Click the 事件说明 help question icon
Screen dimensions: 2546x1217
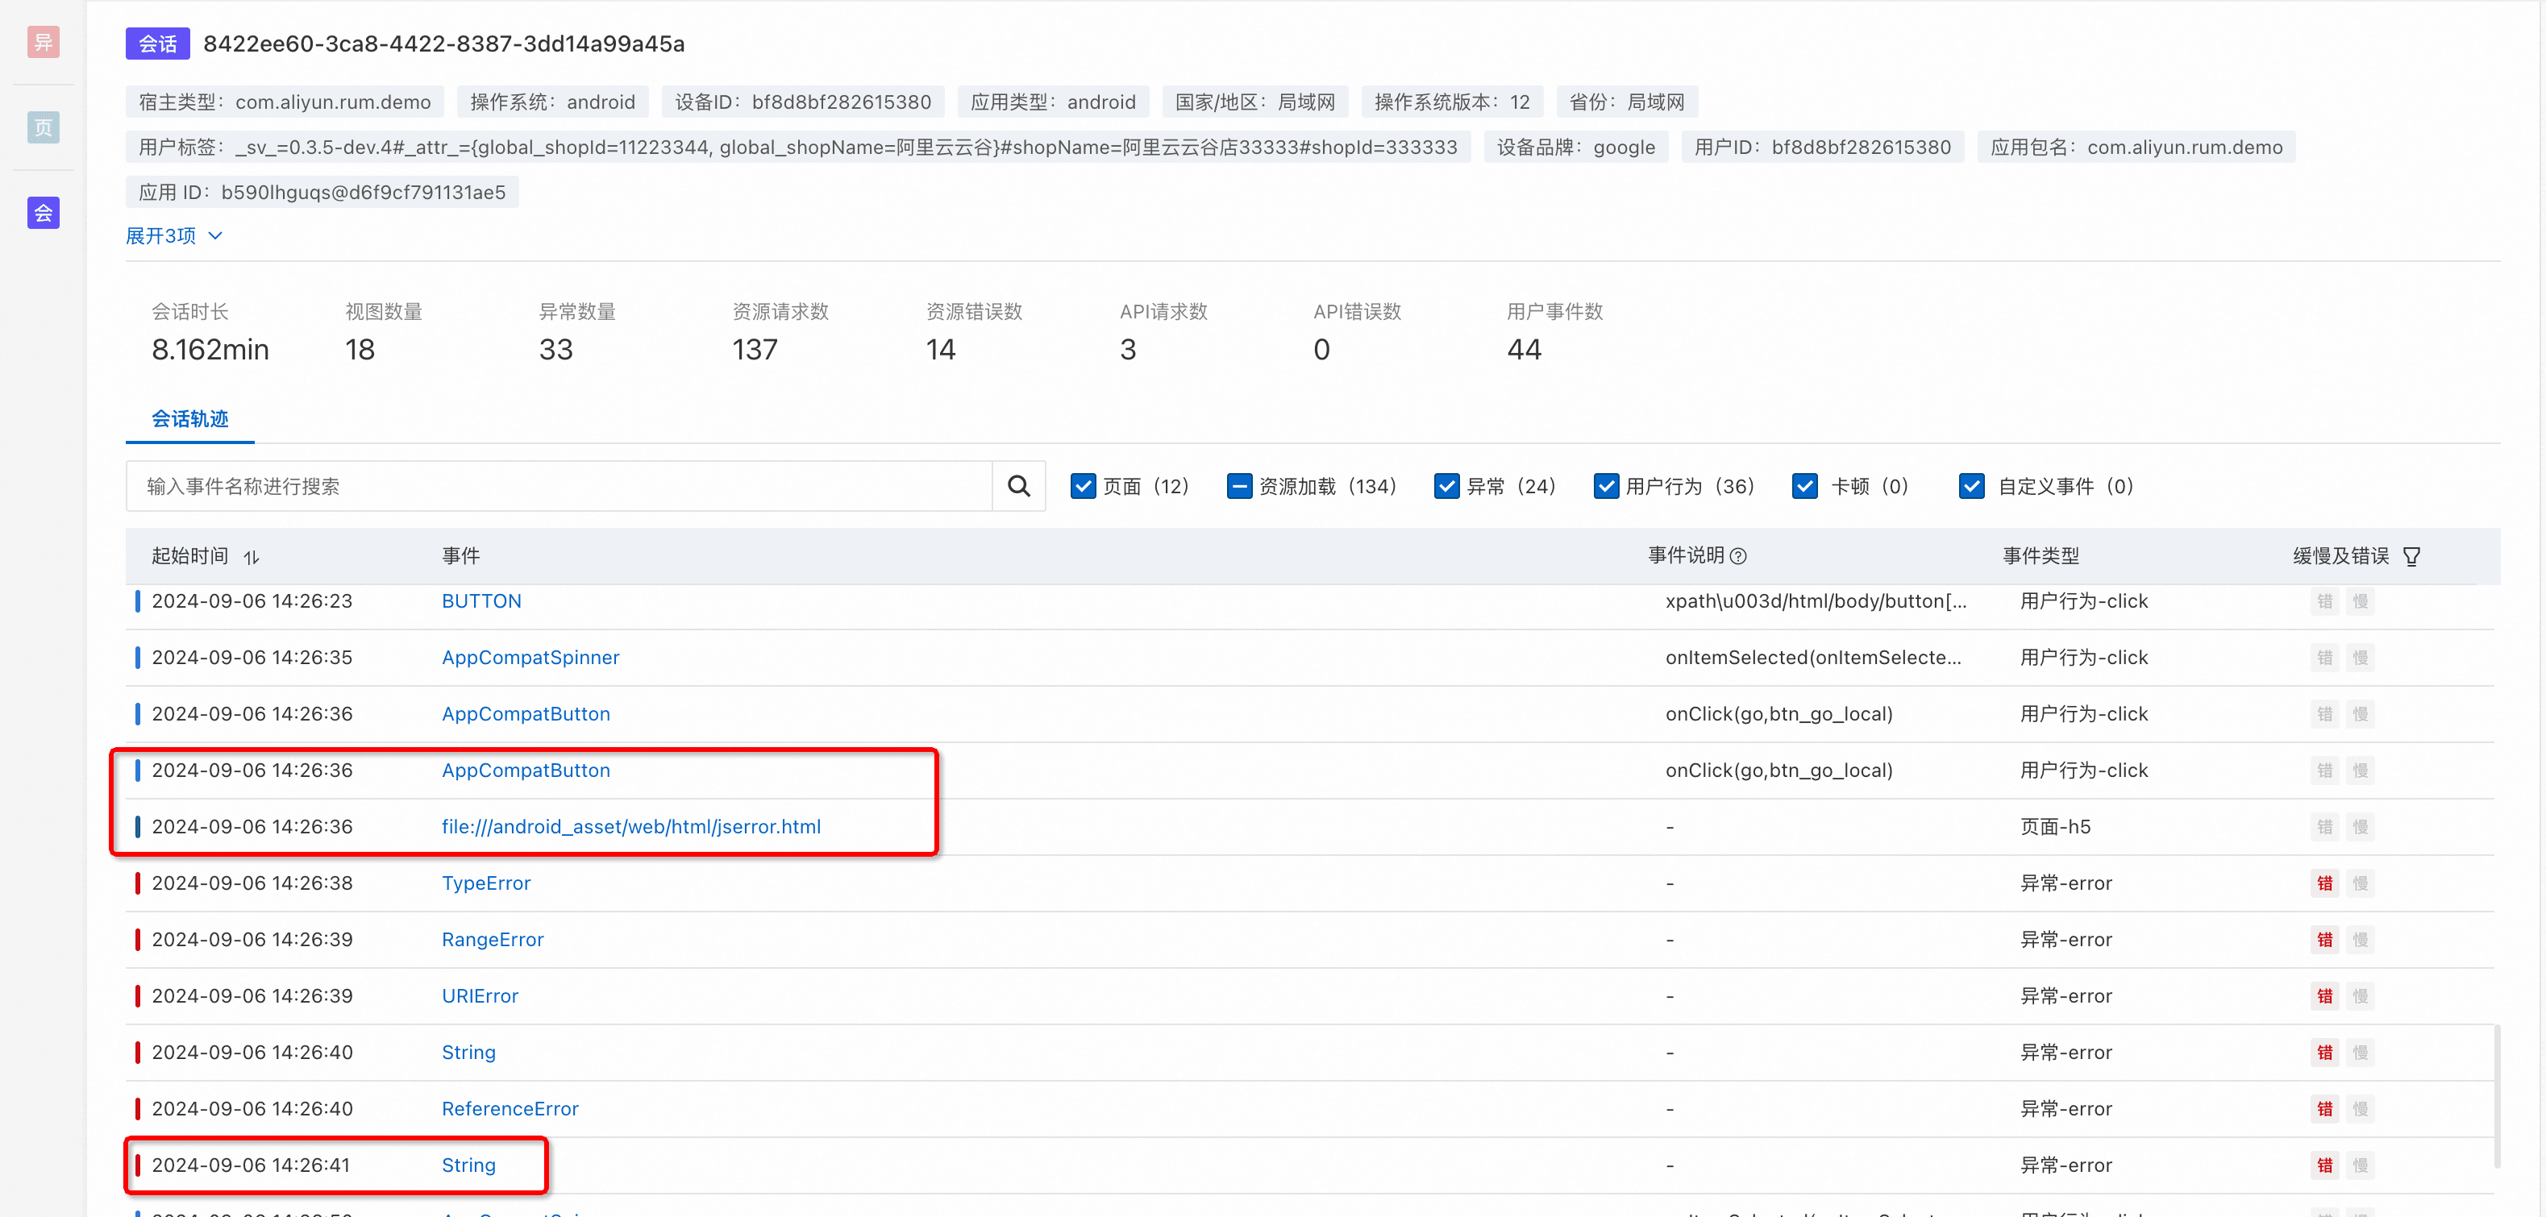pos(1738,556)
